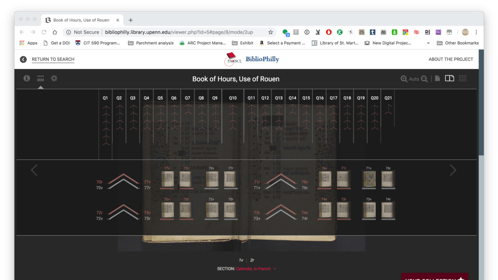Screen dimensions: 498x280
Task: Click the back arrow beside Return to Search
Action: point(23,59)
